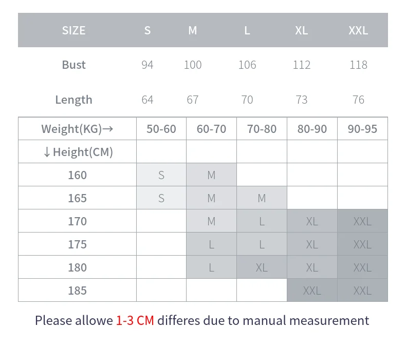Click the Weight(KG) header cell
406x347 pixels.
77,129
